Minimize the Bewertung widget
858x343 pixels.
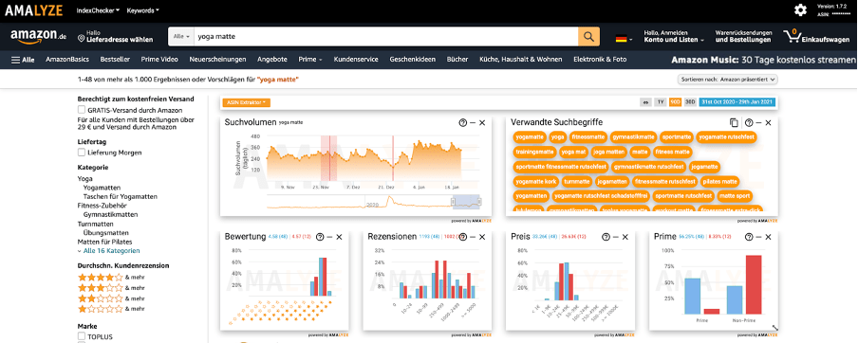329,237
